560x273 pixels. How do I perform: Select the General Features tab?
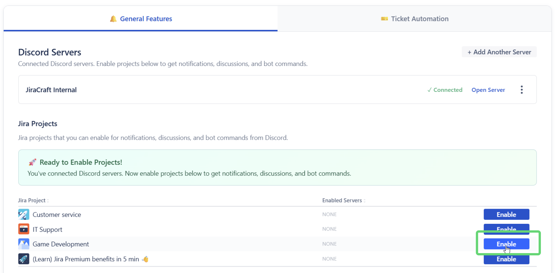146,18
